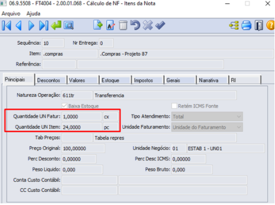The image size is (275, 205).
Task: Click the undo arrow icon
Action: point(135,25)
